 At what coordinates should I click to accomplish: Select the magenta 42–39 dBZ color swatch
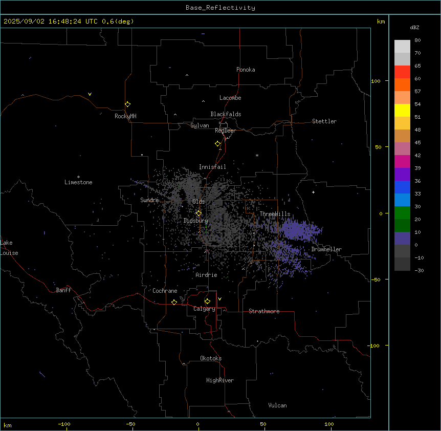(x=402, y=162)
